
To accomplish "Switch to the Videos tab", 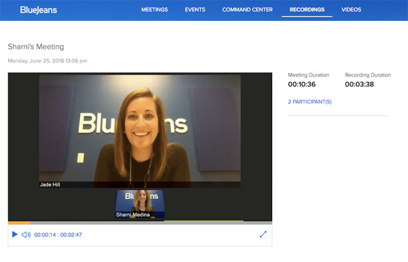I will [x=352, y=10].
